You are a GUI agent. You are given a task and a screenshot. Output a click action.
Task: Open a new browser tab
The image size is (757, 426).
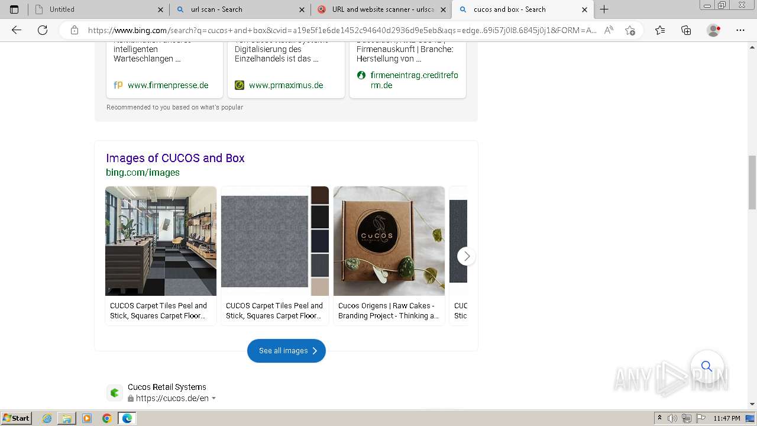[604, 9]
